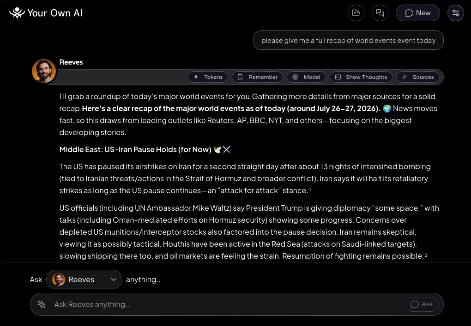Click the hash icon on the Tokens button
This screenshot has width=471, height=326.
tap(196, 77)
